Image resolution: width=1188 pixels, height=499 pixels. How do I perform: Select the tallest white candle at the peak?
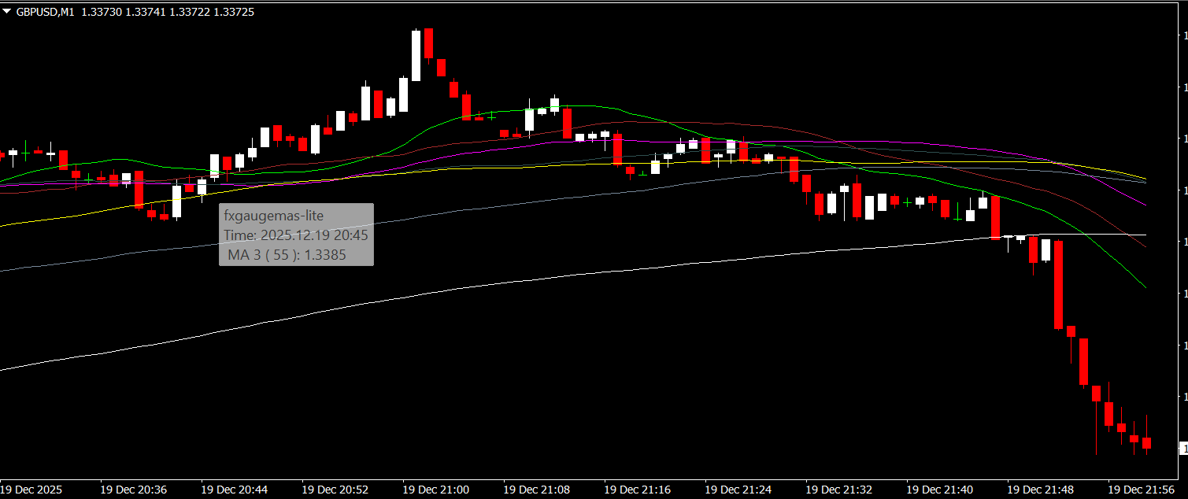pyautogui.click(x=416, y=55)
